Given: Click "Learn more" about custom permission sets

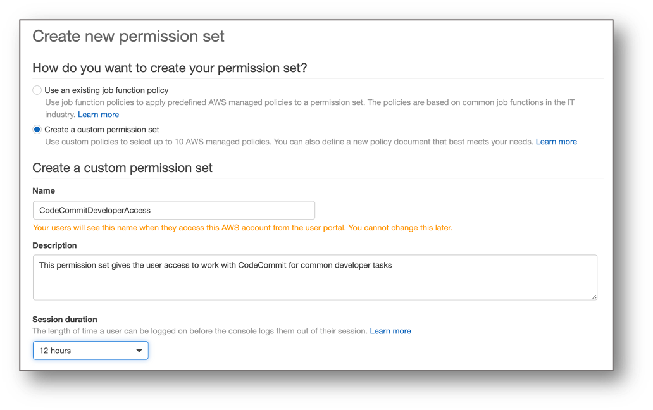Looking at the screenshot, I should (x=556, y=141).
